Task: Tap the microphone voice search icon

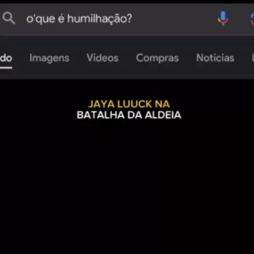Action: click(x=223, y=18)
